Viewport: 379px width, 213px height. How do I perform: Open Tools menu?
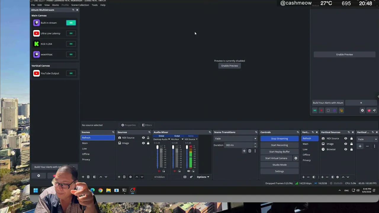(95, 5)
